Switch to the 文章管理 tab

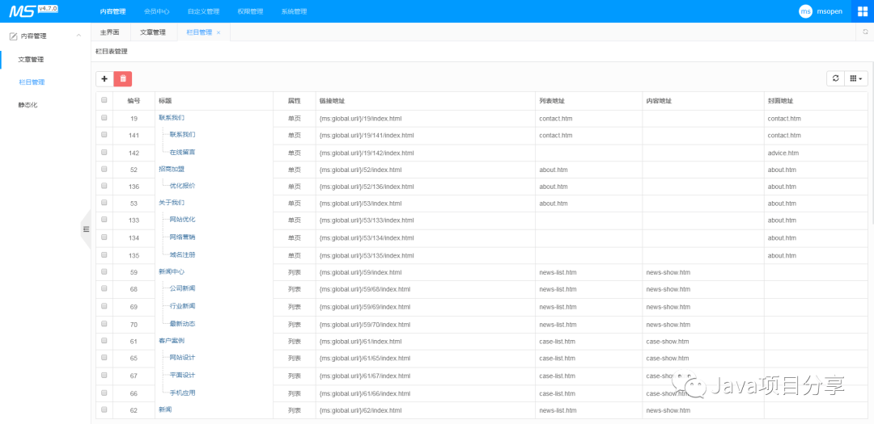click(x=153, y=32)
